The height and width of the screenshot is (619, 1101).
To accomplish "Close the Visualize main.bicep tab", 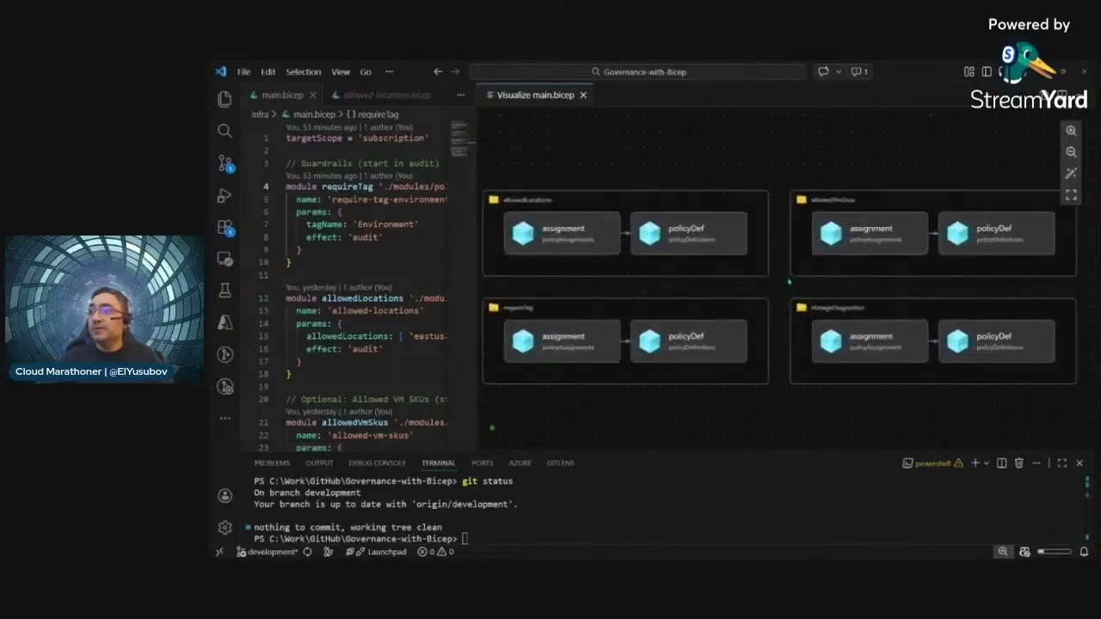I will [583, 95].
